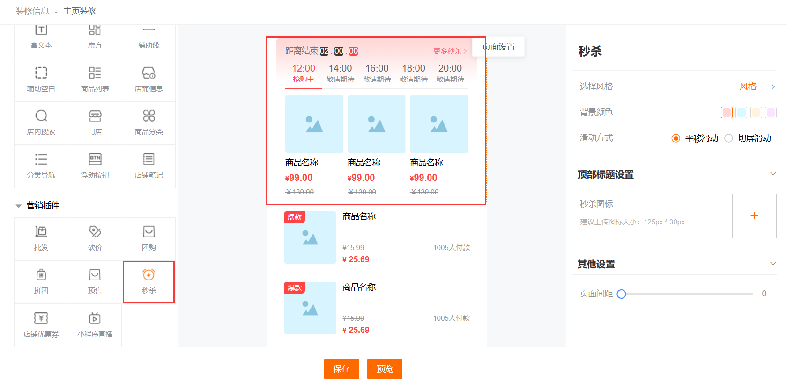Select 切屏滑动 sliding mode
This screenshot has width=787, height=388.
pyautogui.click(x=728, y=138)
